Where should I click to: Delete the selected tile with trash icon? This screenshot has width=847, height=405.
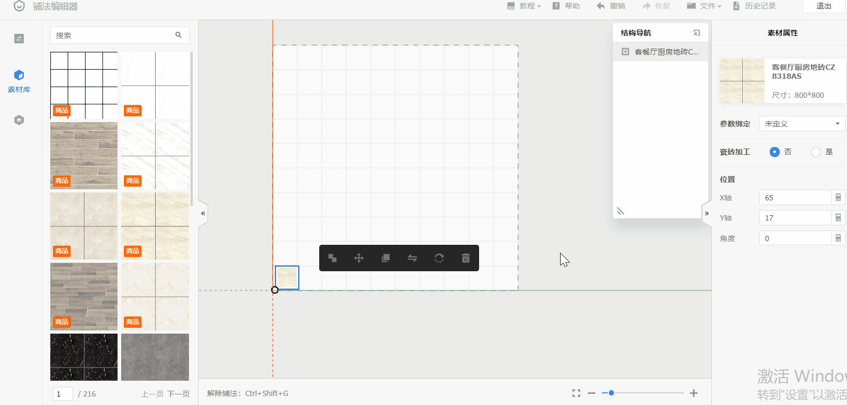tap(466, 258)
